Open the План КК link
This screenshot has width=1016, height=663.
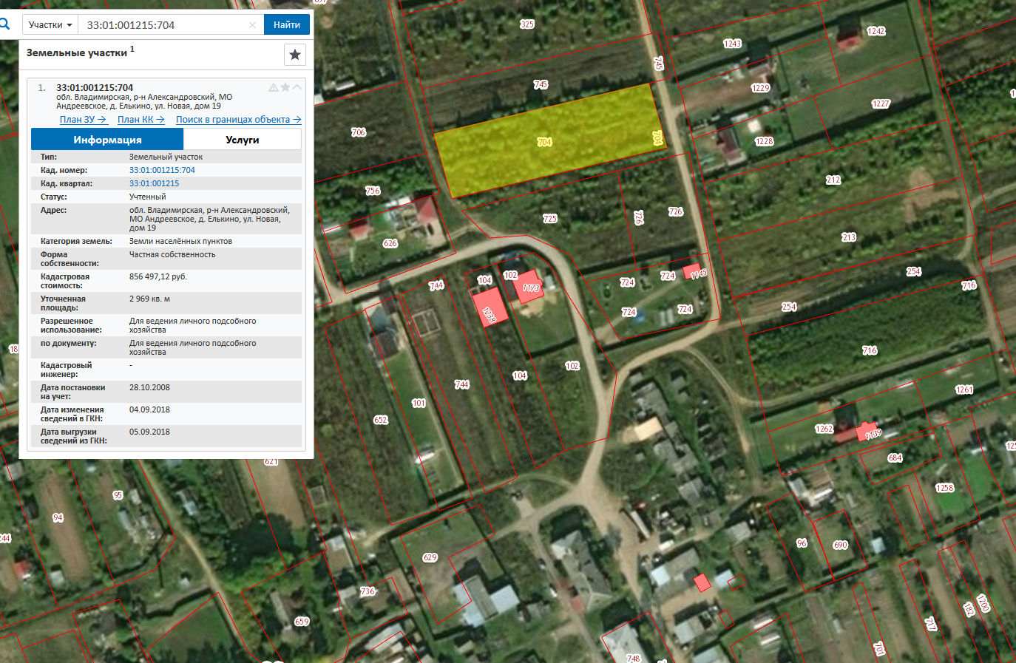[140, 120]
